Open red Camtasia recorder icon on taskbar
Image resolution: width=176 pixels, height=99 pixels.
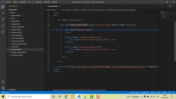coord(98,97)
